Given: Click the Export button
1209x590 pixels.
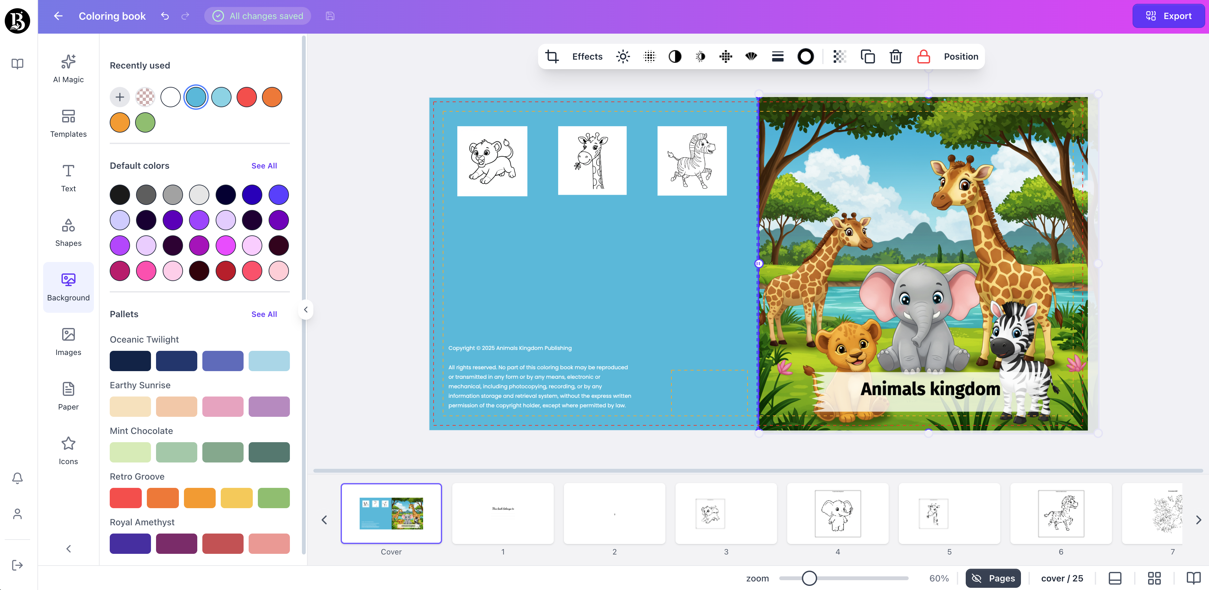Looking at the screenshot, I should click(x=1168, y=16).
